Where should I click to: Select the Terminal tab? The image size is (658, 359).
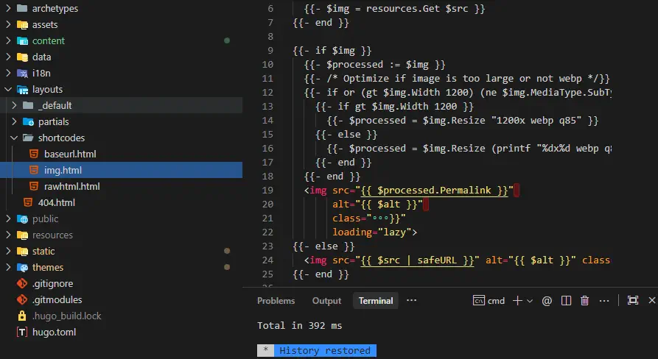pyautogui.click(x=376, y=301)
